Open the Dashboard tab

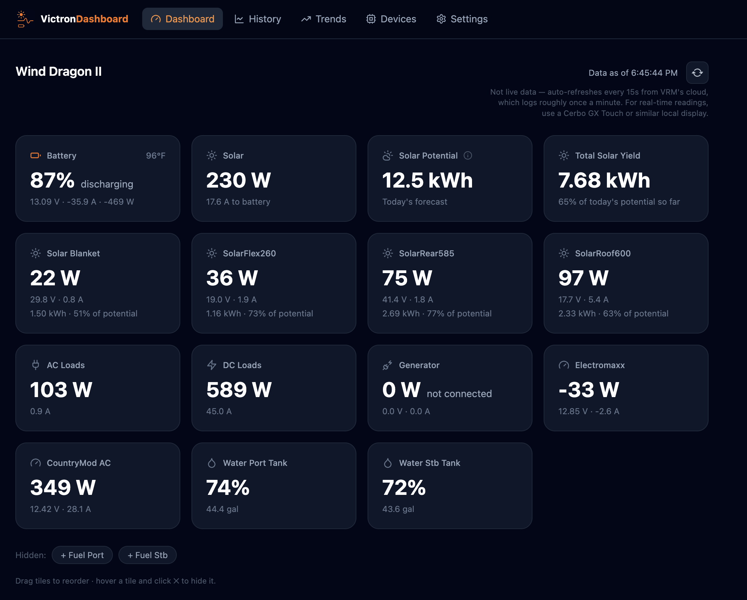tap(182, 19)
